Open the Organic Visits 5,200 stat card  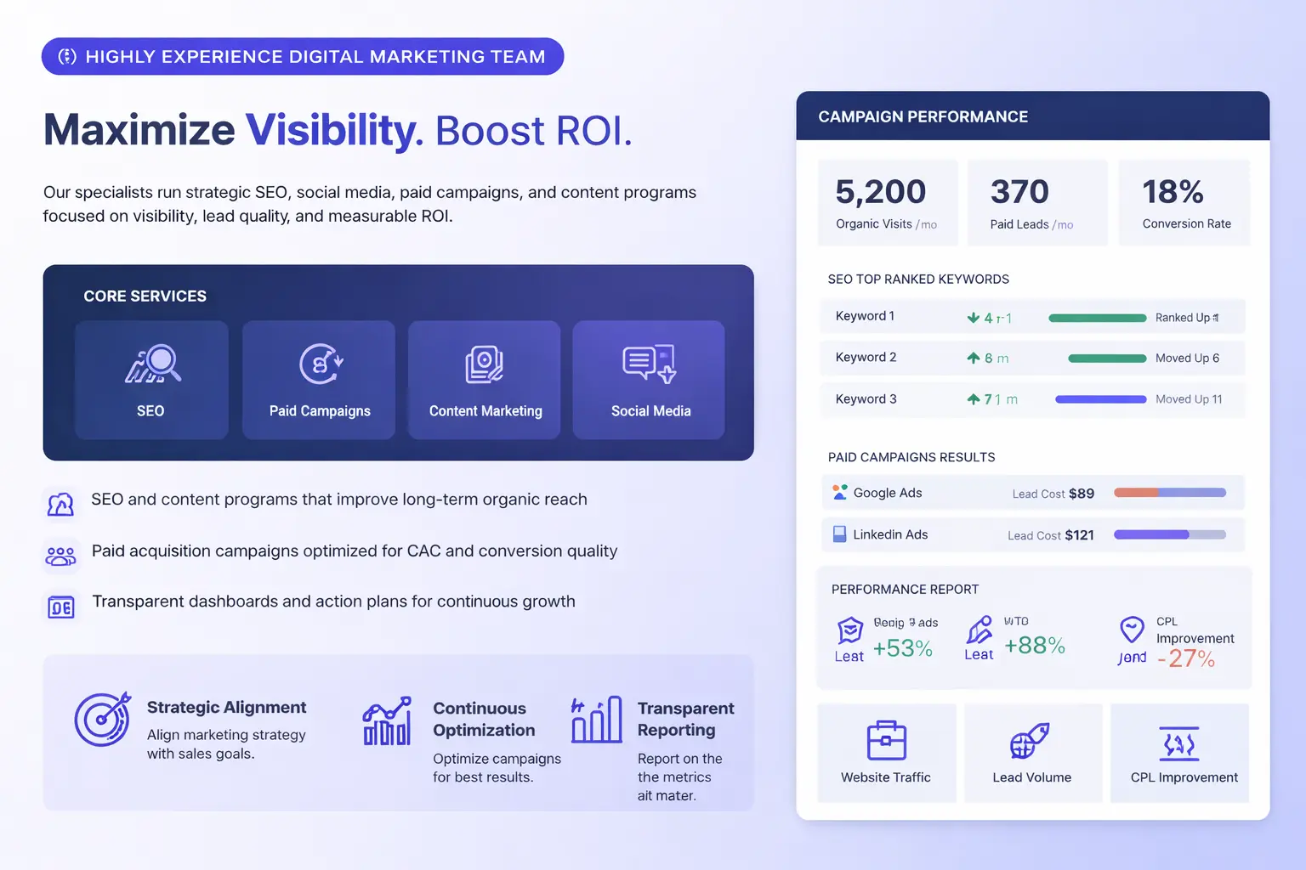click(887, 203)
